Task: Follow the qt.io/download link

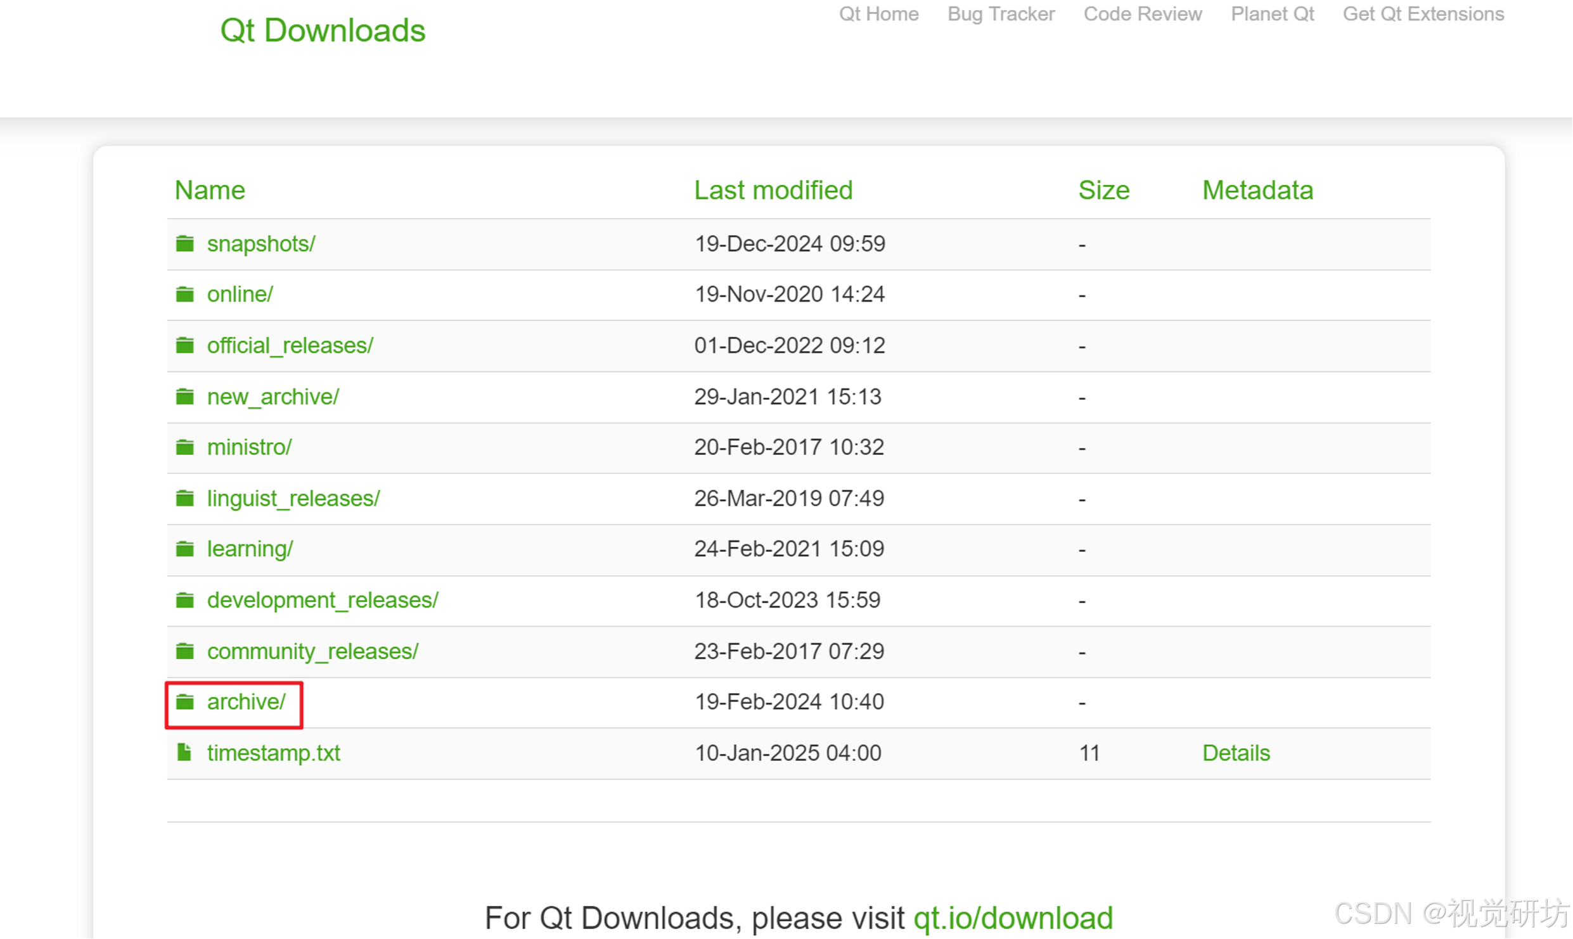Action: 1013,917
